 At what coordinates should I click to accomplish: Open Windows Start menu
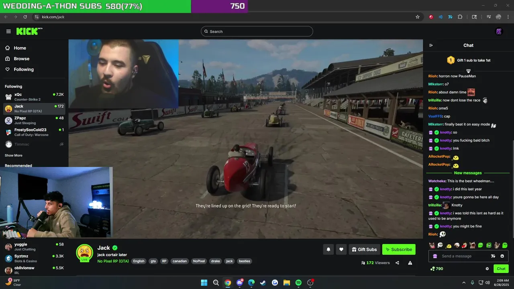click(204, 283)
